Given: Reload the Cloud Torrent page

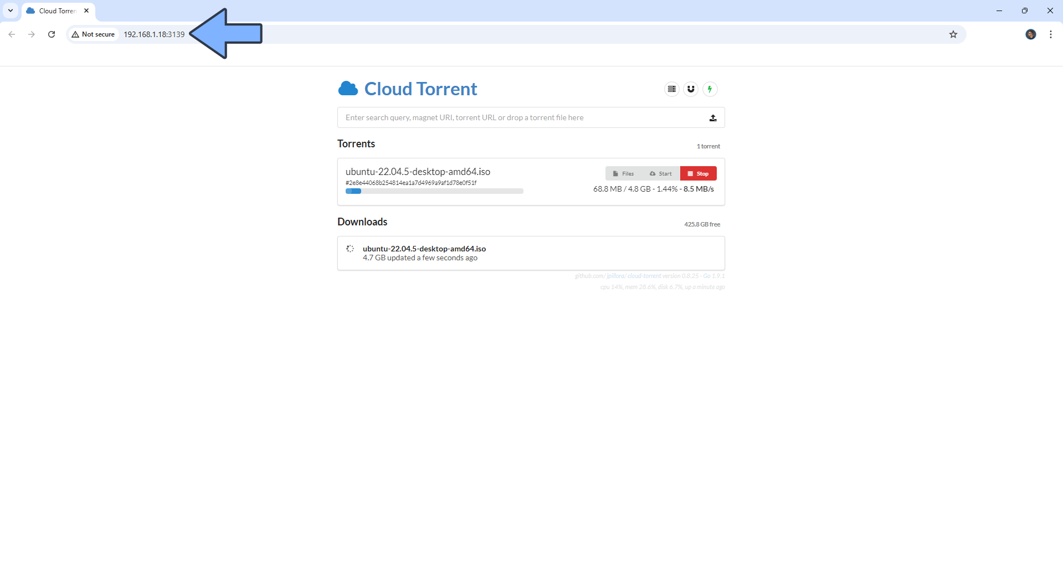Looking at the screenshot, I should point(52,34).
